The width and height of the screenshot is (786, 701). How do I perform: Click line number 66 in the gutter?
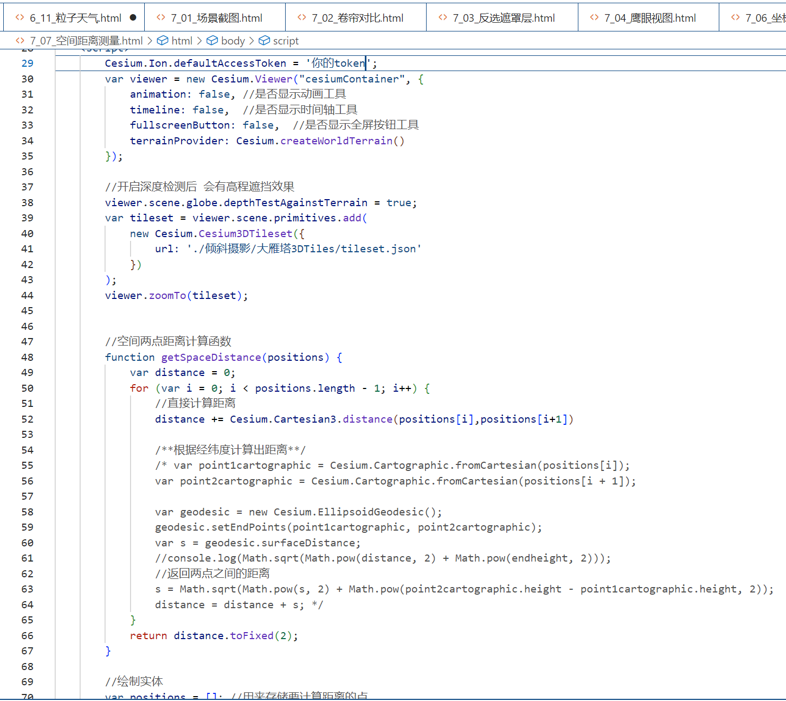tap(28, 635)
